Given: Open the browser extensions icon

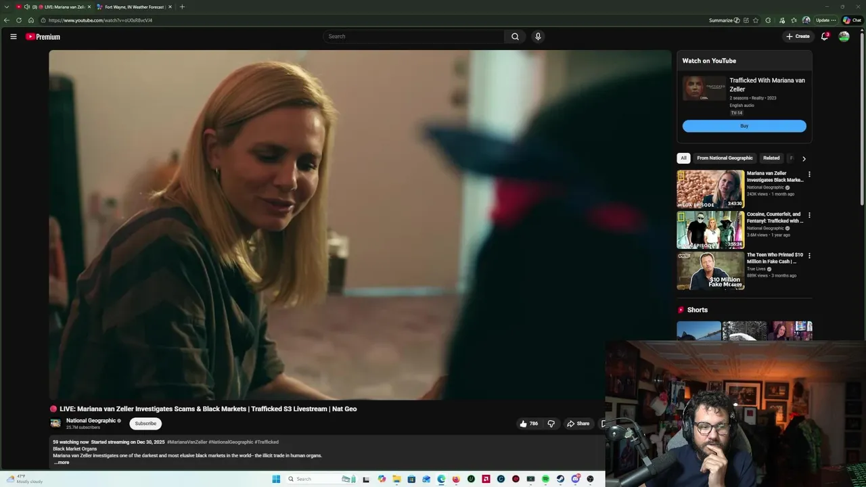Looking at the screenshot, I should 768,20.
